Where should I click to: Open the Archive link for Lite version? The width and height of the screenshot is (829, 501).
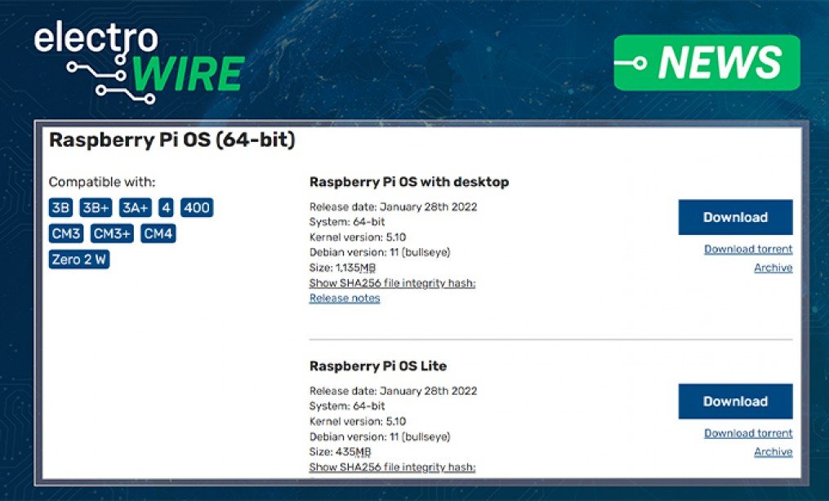[773, 451]
